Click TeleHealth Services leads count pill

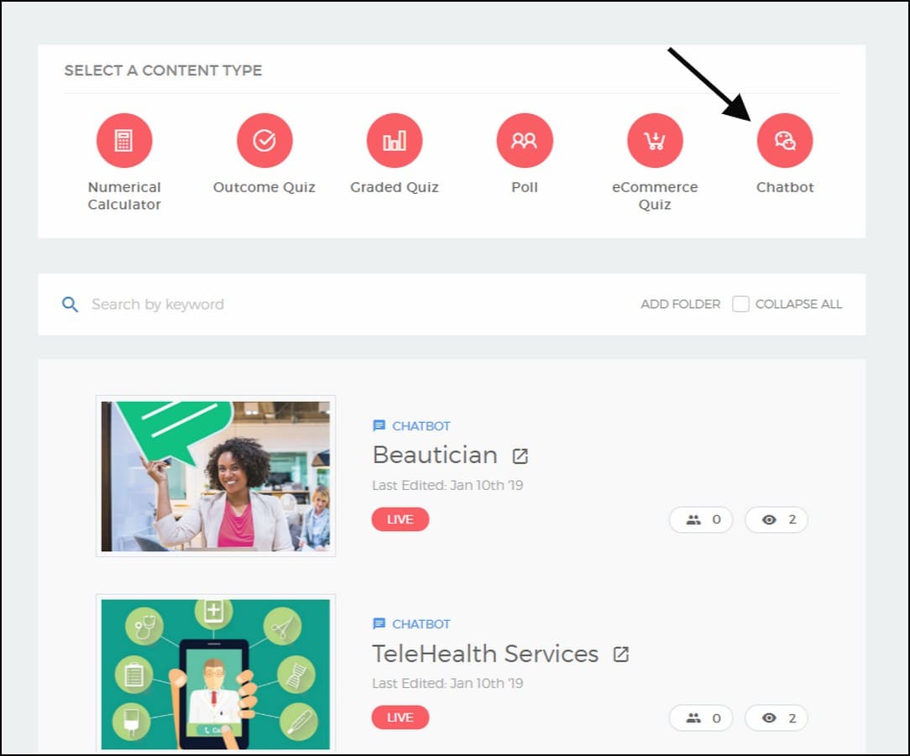[x=701, y=717]
